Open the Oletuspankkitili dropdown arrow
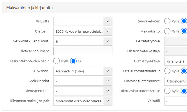The image size is (187, 112). pos(108,91)
